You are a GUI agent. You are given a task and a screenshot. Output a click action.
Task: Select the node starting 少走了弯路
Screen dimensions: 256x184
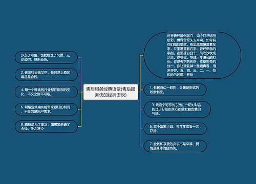point(46,57)
